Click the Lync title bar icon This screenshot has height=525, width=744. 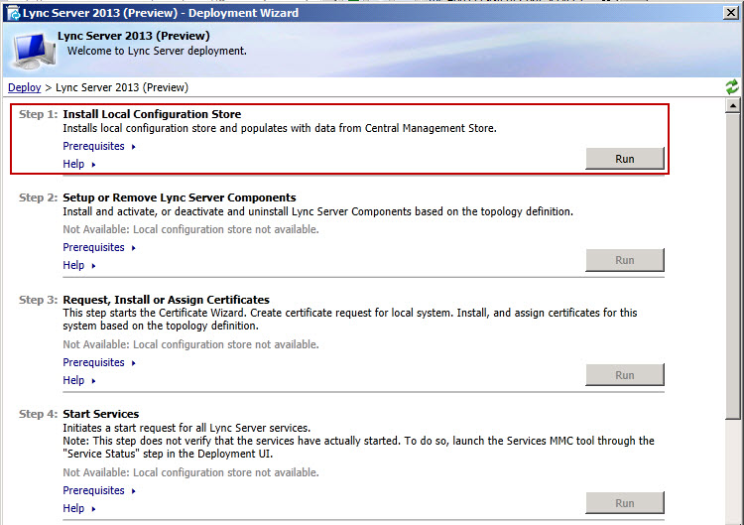13,14
